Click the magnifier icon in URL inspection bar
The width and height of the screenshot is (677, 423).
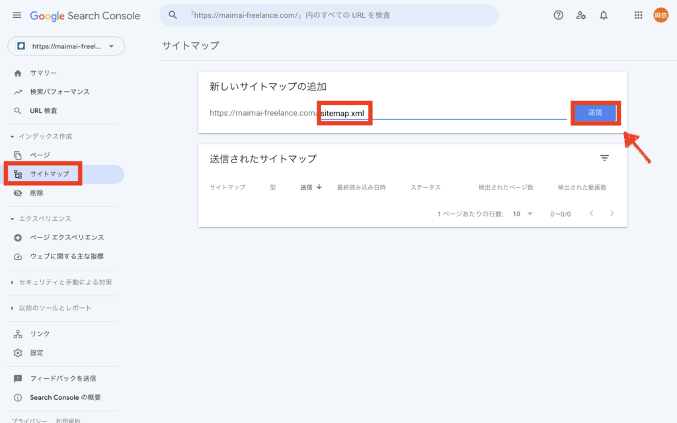click(x=173, y=15)
